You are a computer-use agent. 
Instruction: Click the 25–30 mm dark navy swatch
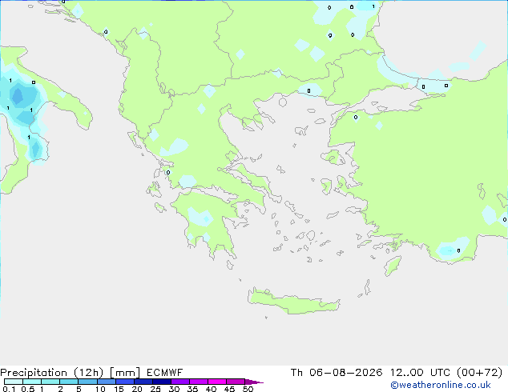[x=162, y=382]
